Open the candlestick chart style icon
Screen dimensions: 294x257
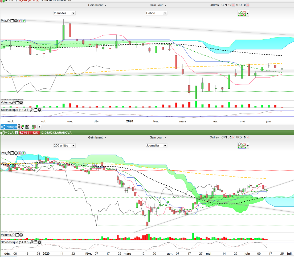pyautogui.click(x=22, y=127)
